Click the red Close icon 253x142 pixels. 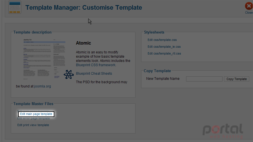click(249, 6)
